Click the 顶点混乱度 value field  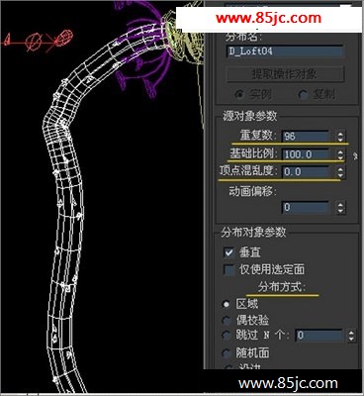pyautogui.click(x=306, y=171)
